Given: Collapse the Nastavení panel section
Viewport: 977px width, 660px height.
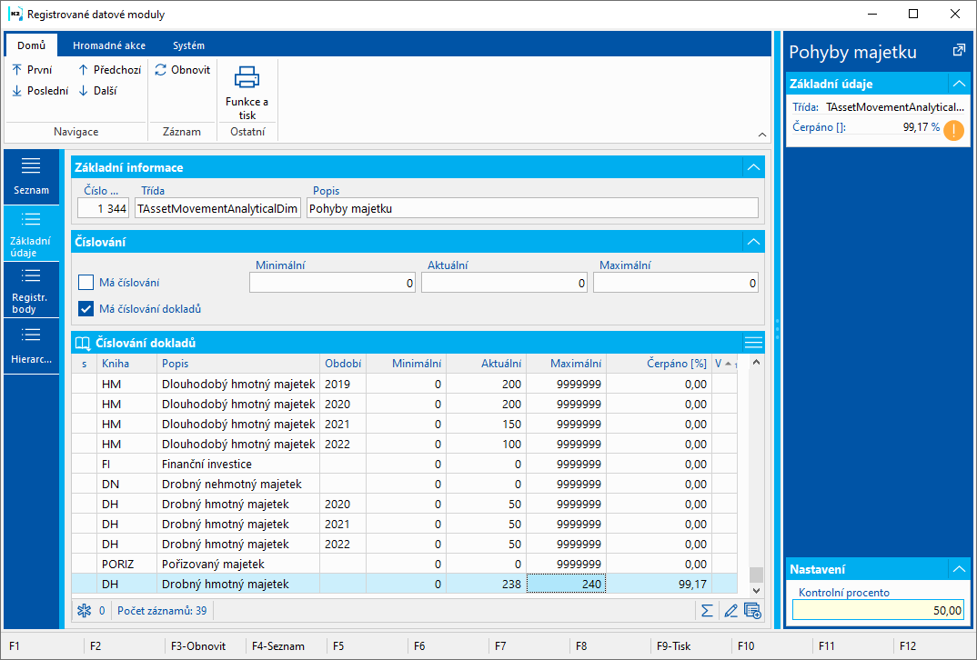Looking at the screenshot, I should pos(958,569).
